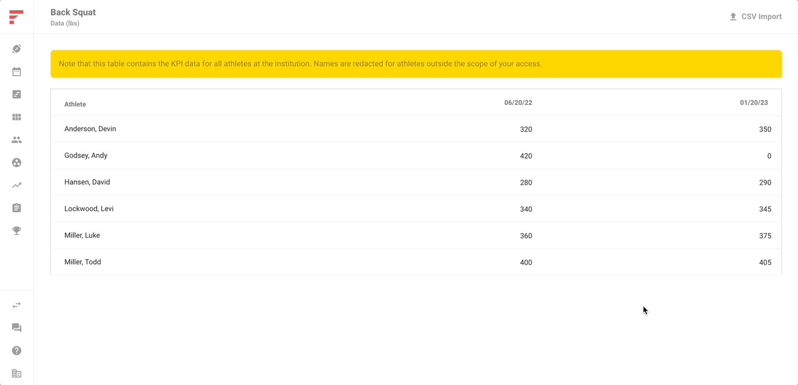This screenshot has height=385, width=798.
Task: Open the people group icon in sidebar
Action: click(17, 140)
